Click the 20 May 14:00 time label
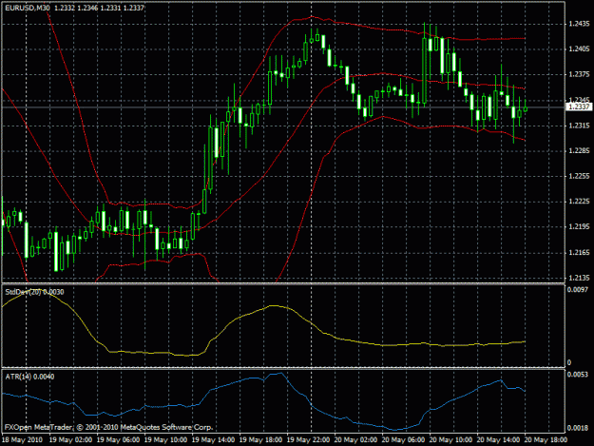This screenshot has height=446, width=594. click(x=498, y=440)
